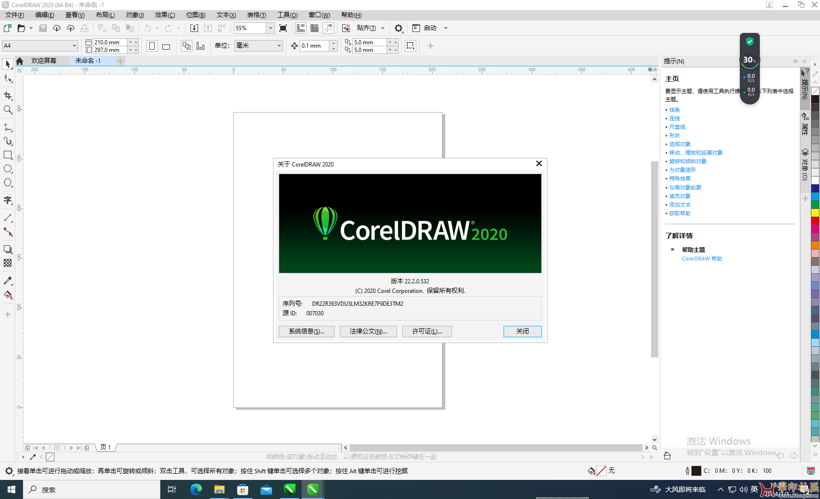Select the Transparency checkerboard tool
The width and height of the screenshot is (820, 499).
coord(8,263)
